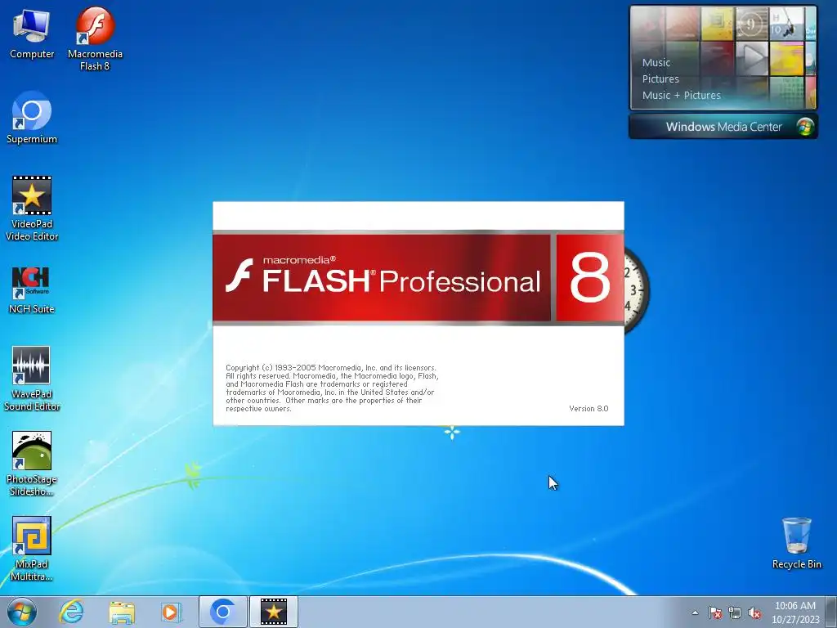Screen dimensions: 837x628
Task: Click Pictures in Media Center gadget
Action: [x=660, y=79]
